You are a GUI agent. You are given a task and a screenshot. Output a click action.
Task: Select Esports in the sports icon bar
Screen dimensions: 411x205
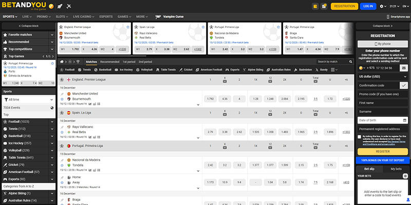(x=233, y=70)
